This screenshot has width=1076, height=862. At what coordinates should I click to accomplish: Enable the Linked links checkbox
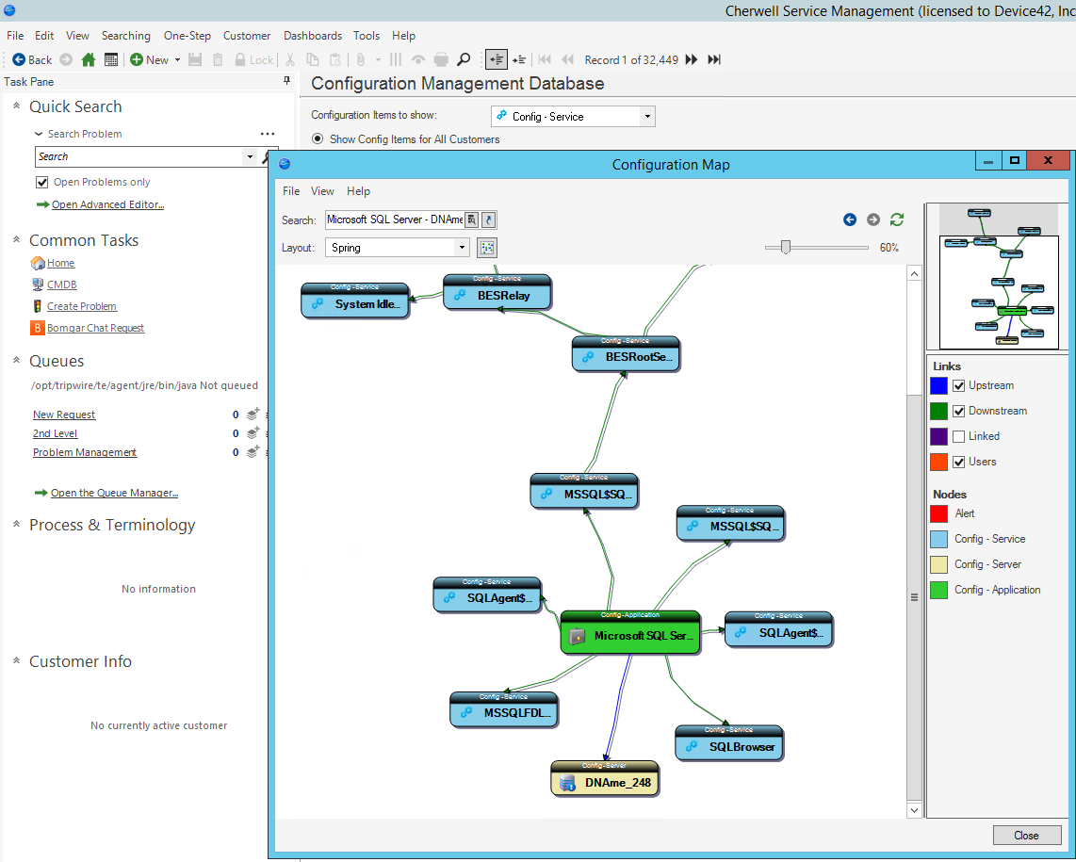pyautogui.click(x=958, y=436)
